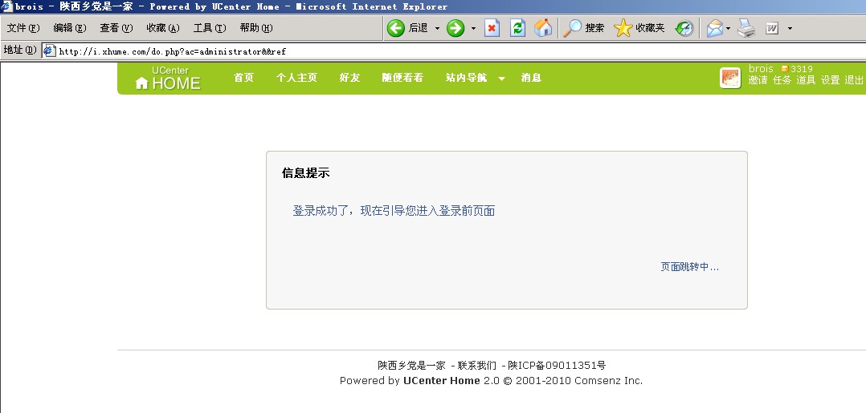
Task: Click the Print toolbar icon
Action: 746,28
